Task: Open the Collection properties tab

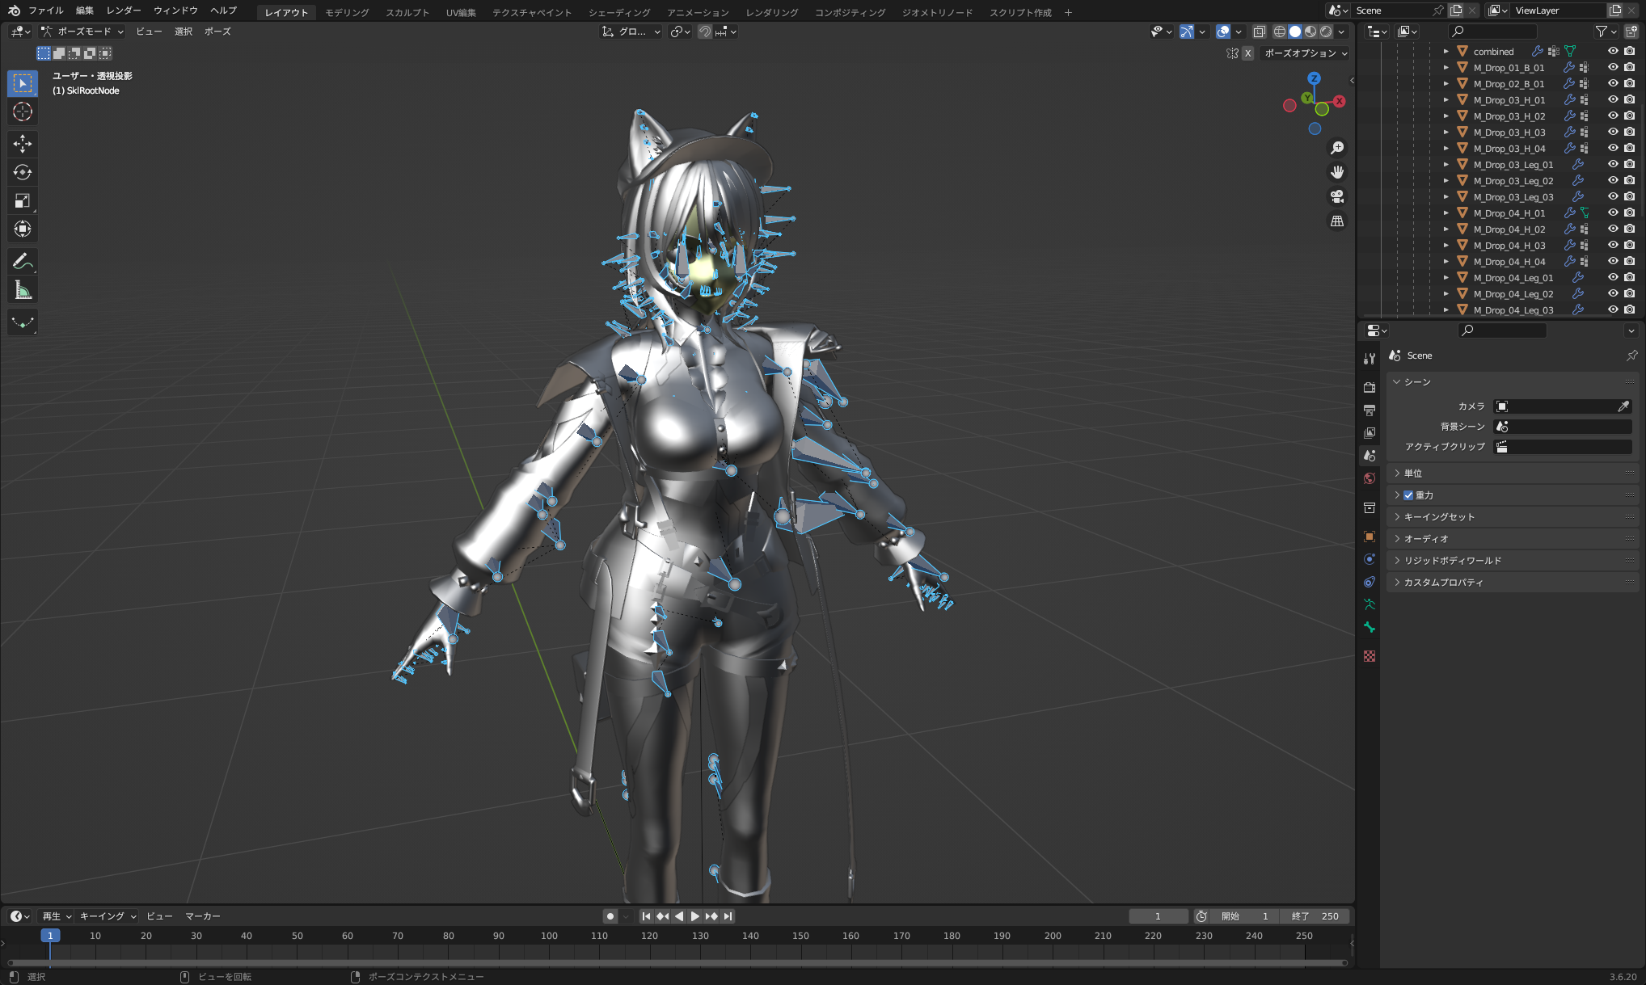Action: (1370, 507)
